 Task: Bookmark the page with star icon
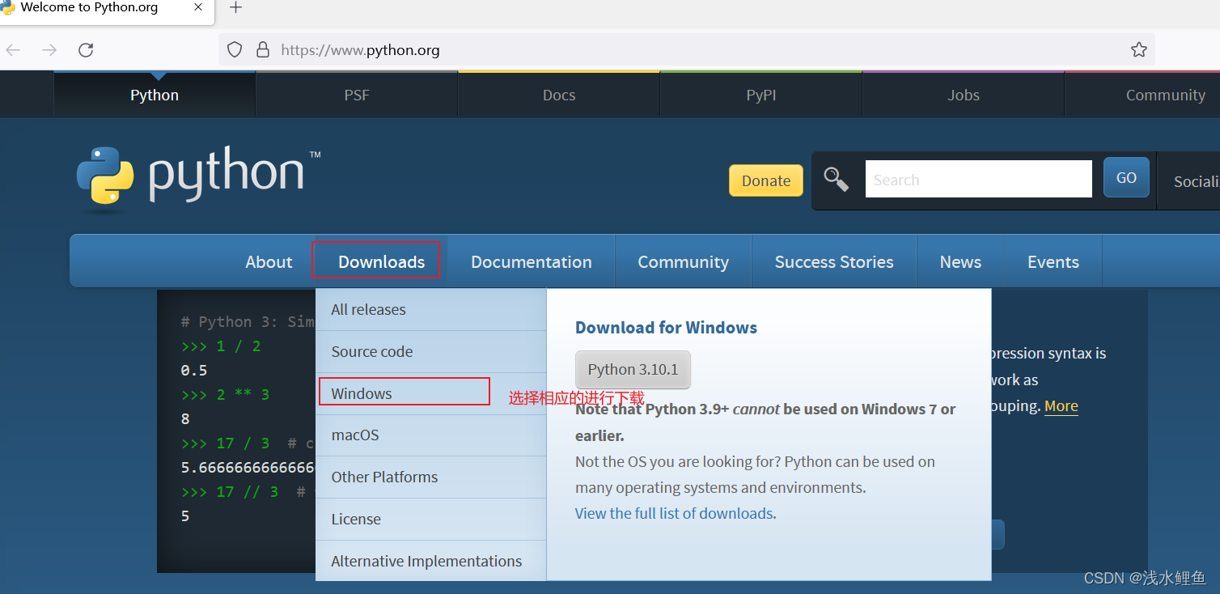click(1139, 50)
